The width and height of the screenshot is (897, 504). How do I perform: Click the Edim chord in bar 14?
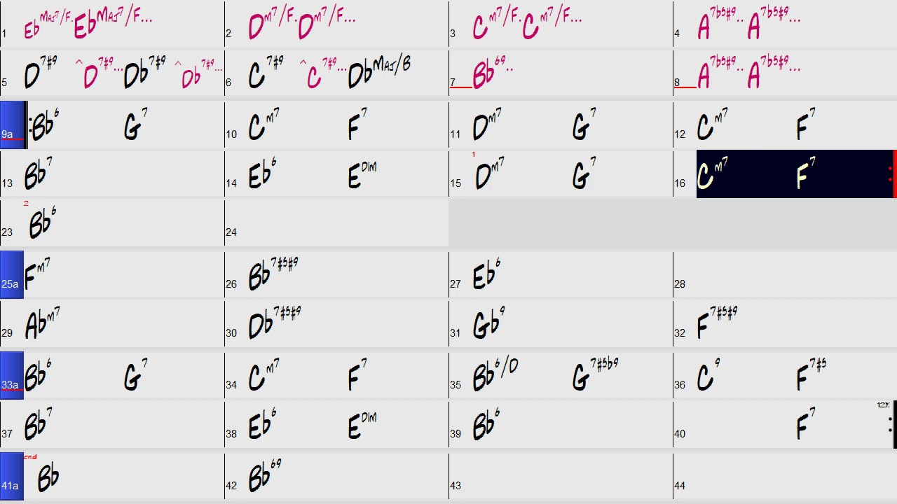(x=362, y=175)
